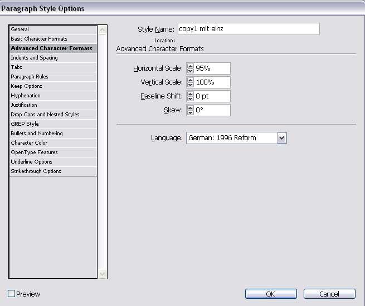
Task: Select Keep Options in list
Action: click(53, 86)
